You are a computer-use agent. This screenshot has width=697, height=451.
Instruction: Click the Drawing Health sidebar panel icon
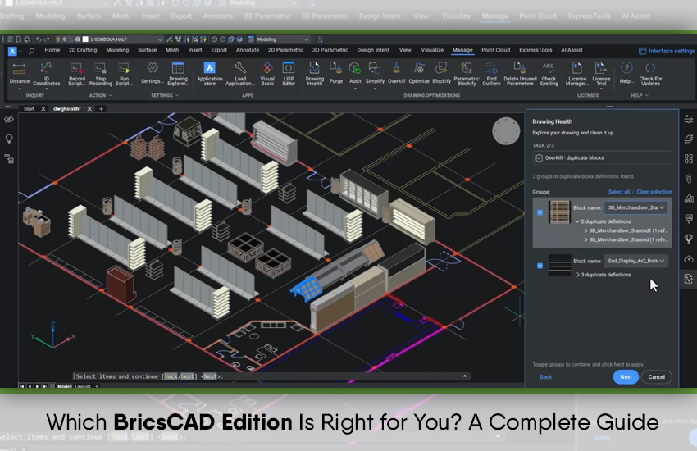[689, 279]
